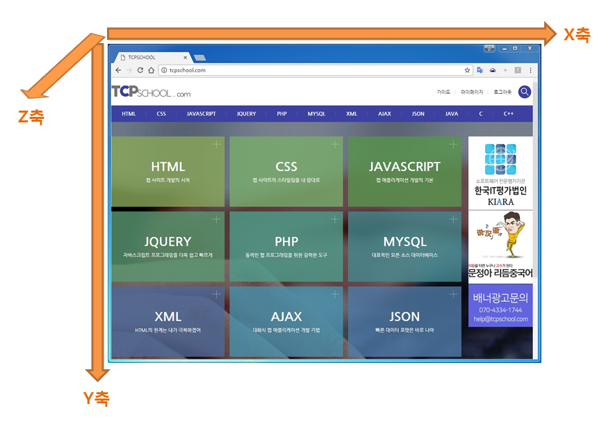Click plus icon on PHP tile
The height and width of the screenshot is (427, 613).
tap(335, 219)
